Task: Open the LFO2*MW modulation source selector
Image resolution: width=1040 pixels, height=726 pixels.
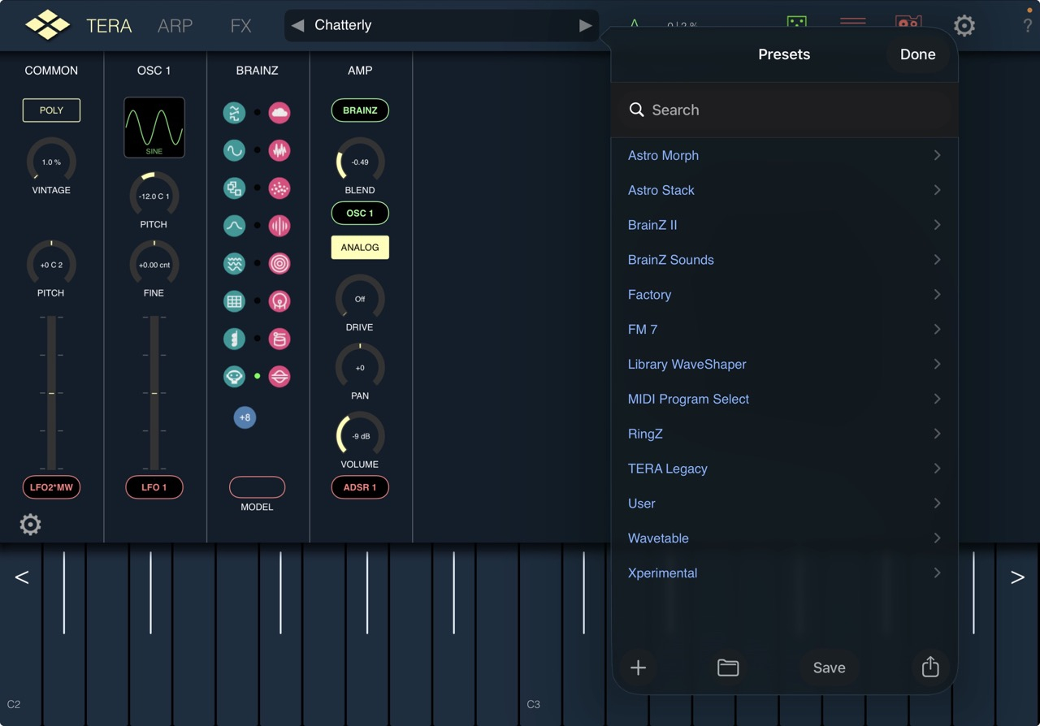Action: pyautogui.click(x=51, y=487)
